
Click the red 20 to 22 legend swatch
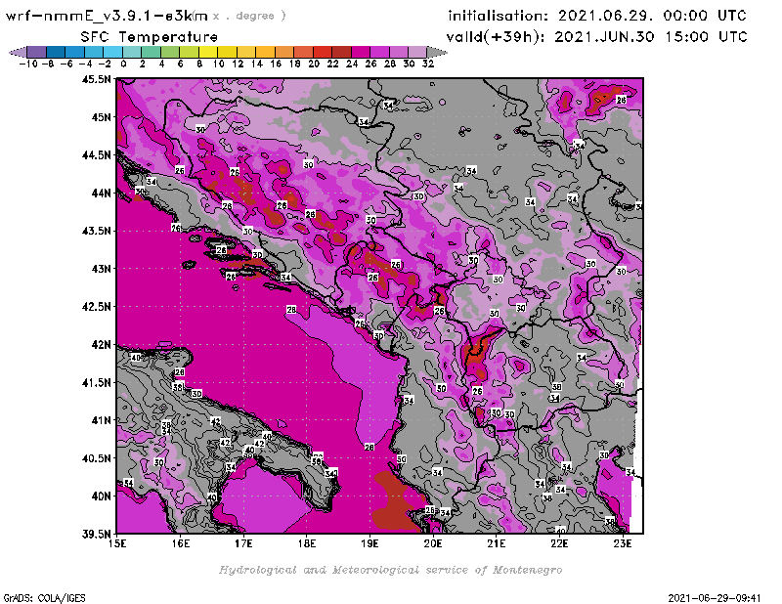point(323,53)
